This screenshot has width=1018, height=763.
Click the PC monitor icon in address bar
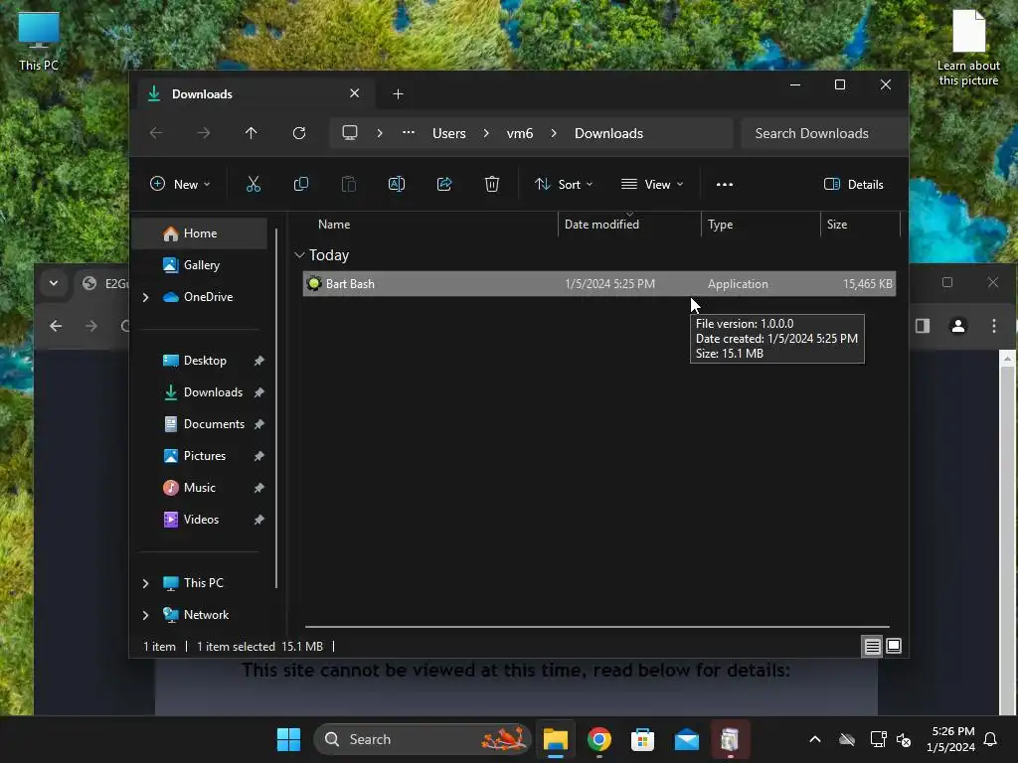point(350,133)
